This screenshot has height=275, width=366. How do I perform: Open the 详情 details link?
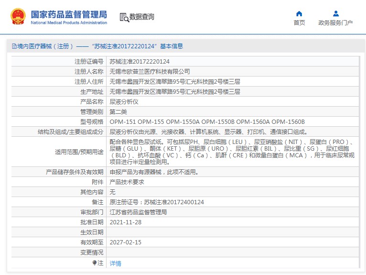(115, 264)
